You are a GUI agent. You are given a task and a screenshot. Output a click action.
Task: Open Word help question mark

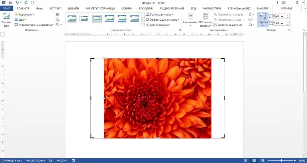point(277,2)
